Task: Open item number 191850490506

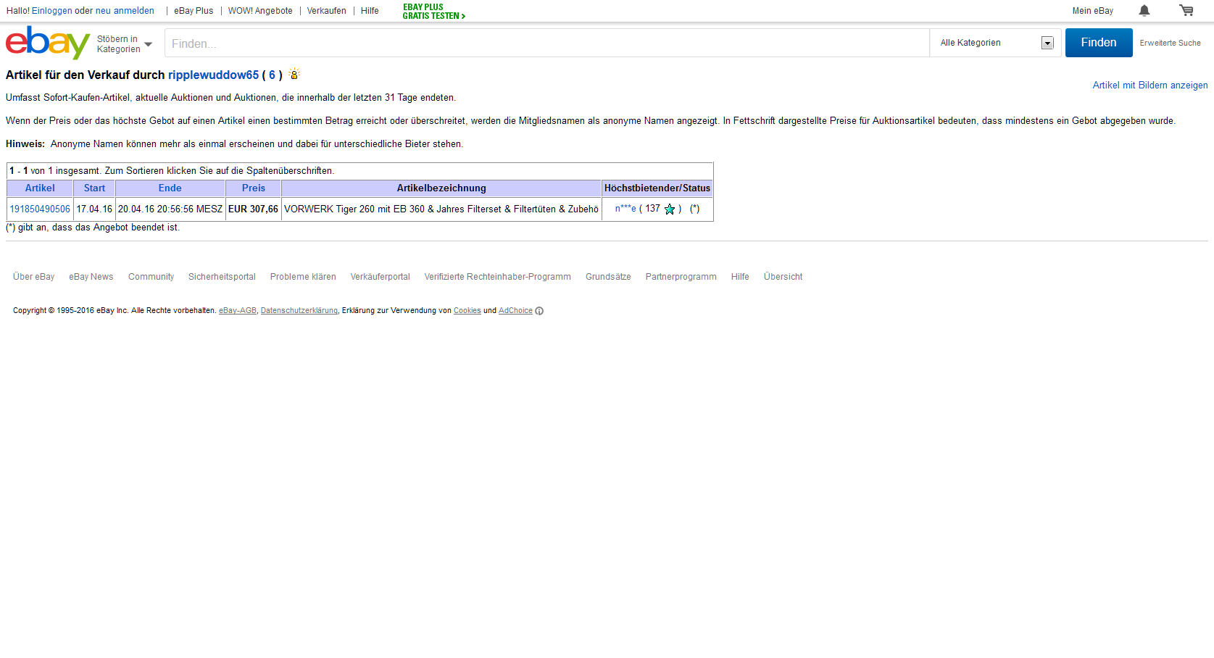Action: click(x=40, y=209)
